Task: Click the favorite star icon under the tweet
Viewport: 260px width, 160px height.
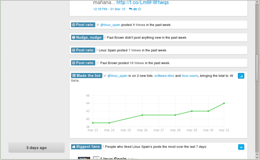Action: coord(139,9)
